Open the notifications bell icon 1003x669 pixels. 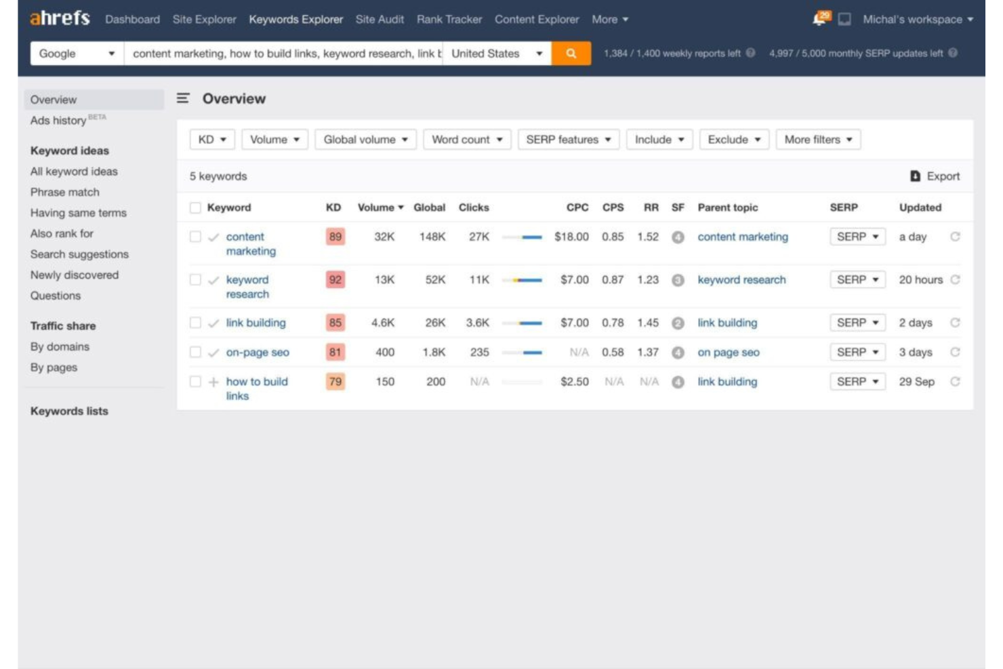(x=821, y=18)
